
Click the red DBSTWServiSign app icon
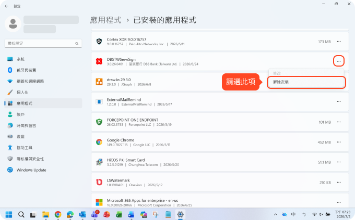(99, 61)
